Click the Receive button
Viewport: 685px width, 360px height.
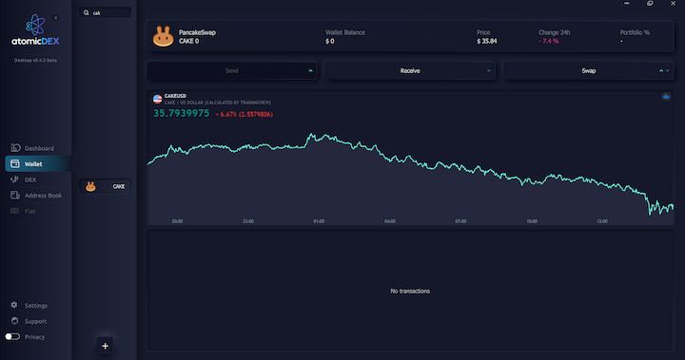pyautogui.click(x=410, y=70)
